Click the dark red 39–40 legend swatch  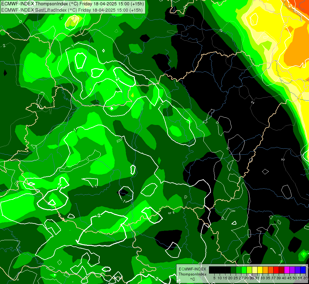(282, 270)
